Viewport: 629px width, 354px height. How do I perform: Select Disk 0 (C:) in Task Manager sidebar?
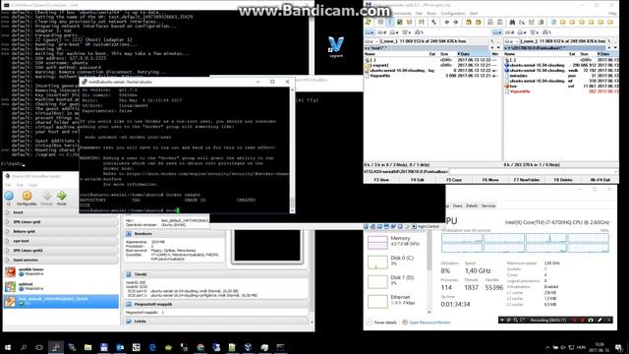point(396,262)
